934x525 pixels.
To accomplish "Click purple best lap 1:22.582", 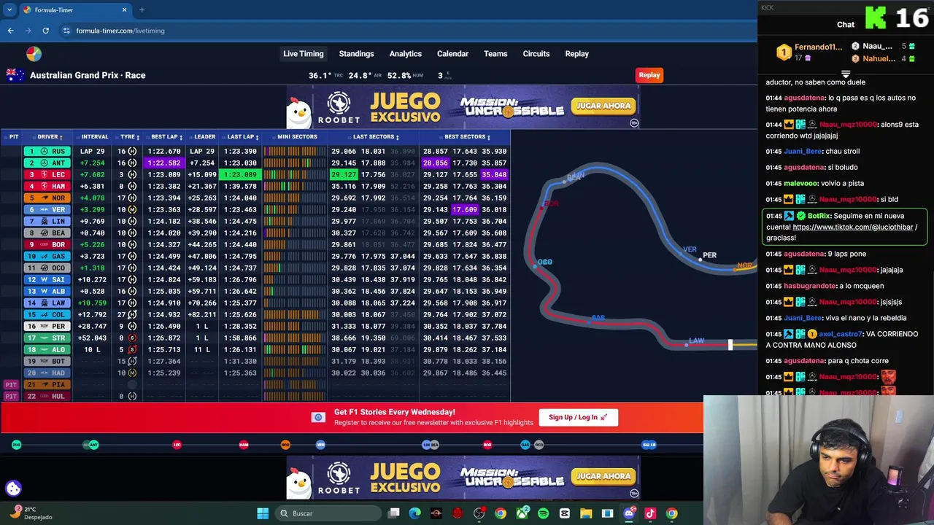I will [163, 163].
